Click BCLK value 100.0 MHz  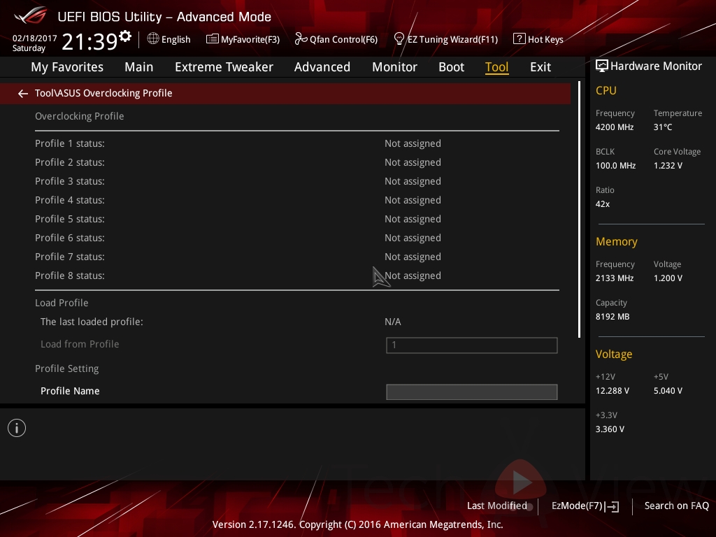point(615,166)
